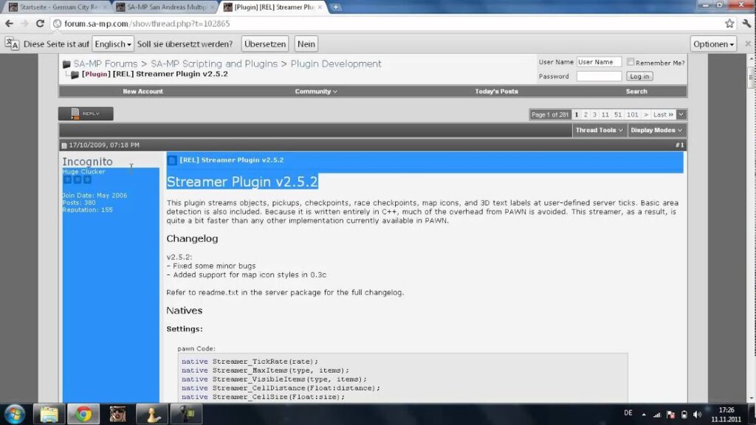756x425 pixels.
Task: Open the Optionen dropdown
Action: [713, 44]
